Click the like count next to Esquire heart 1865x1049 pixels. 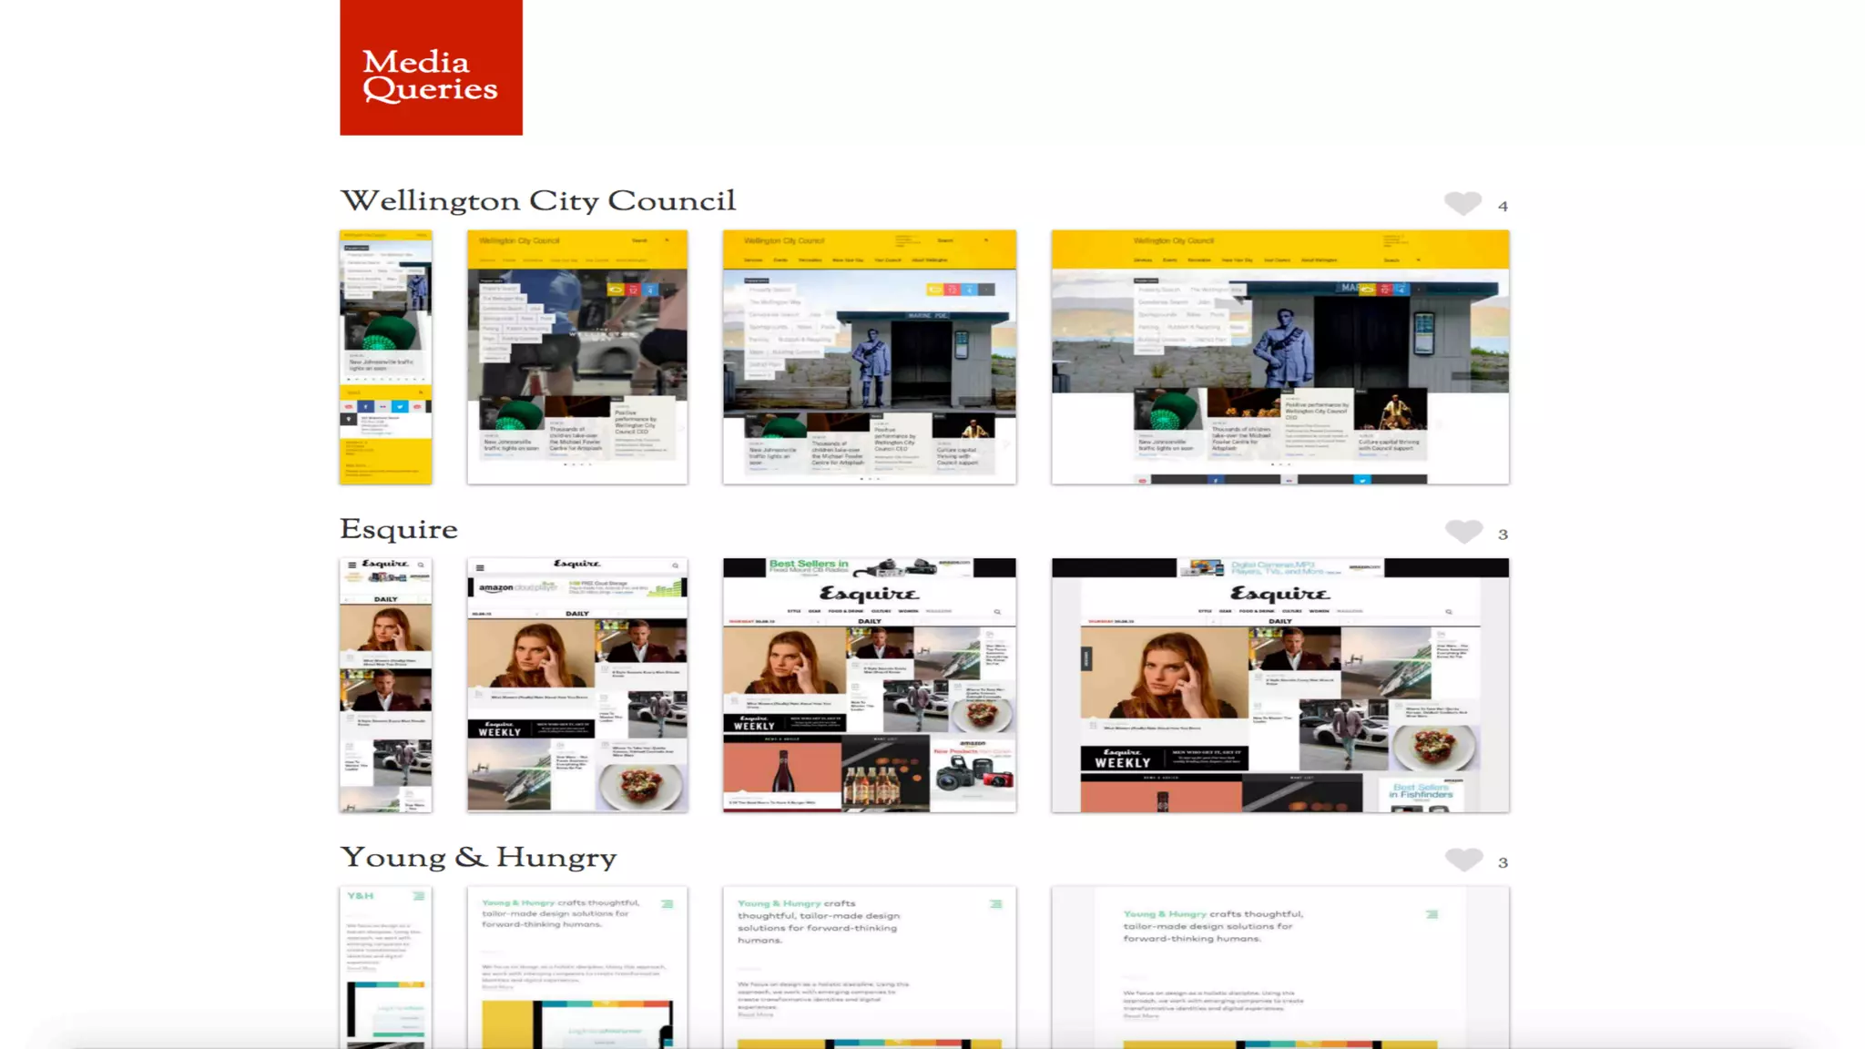click(1503, 535)
